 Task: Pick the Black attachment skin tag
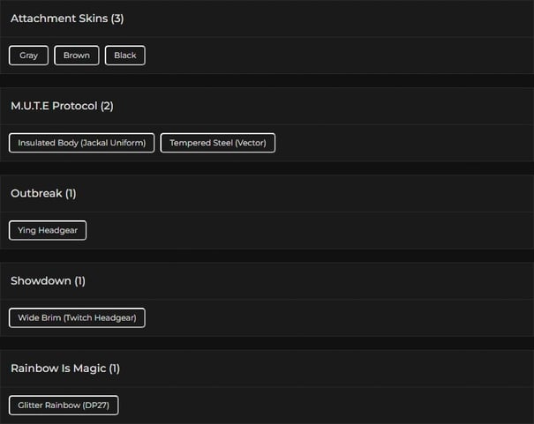pos(125,56)
